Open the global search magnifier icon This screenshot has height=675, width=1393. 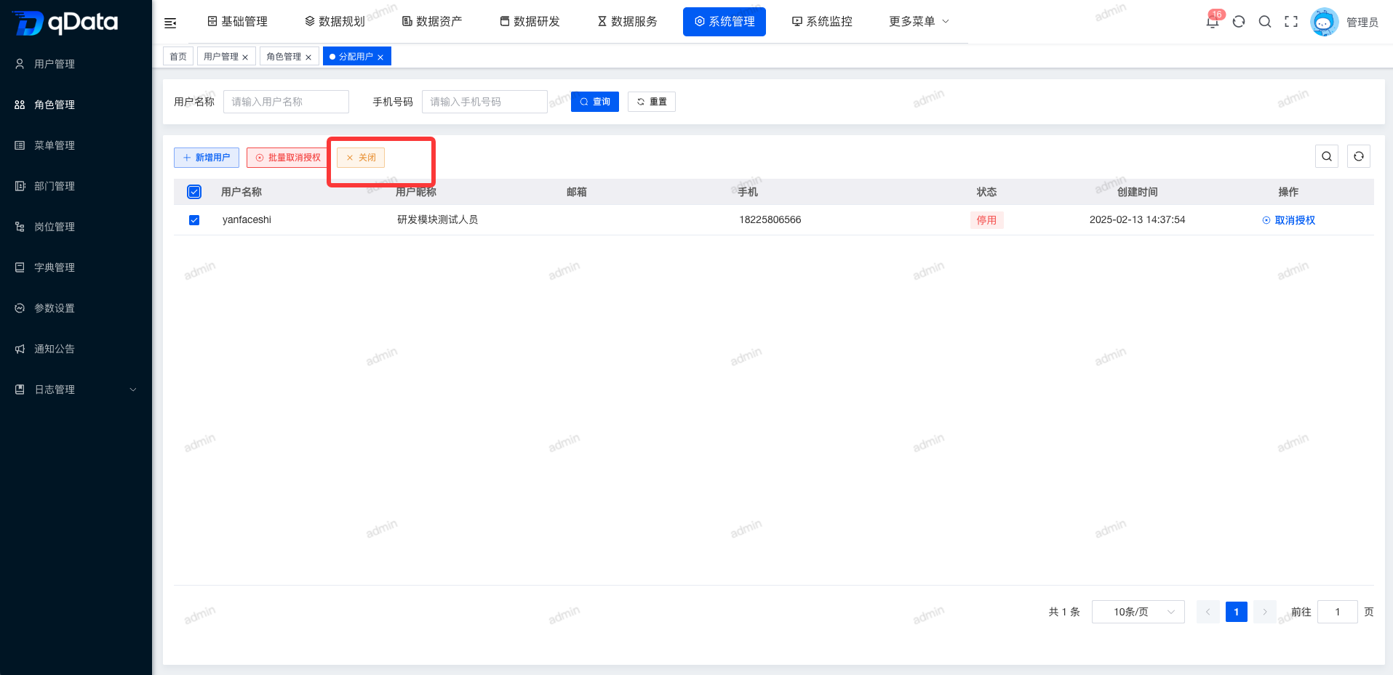[x=1265, y=22]
